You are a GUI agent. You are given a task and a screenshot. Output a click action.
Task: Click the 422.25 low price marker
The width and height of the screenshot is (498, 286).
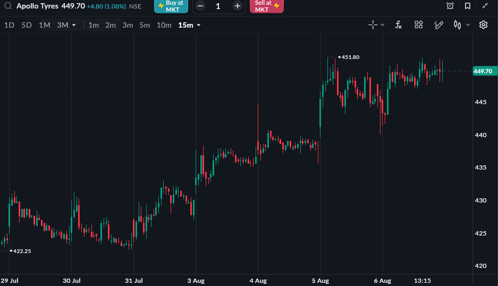tap(22, 251)
